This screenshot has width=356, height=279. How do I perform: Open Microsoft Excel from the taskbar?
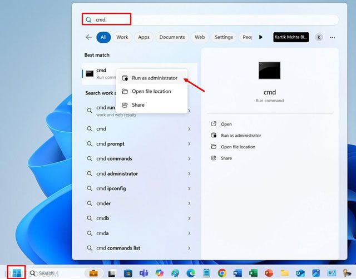(253, 273)
